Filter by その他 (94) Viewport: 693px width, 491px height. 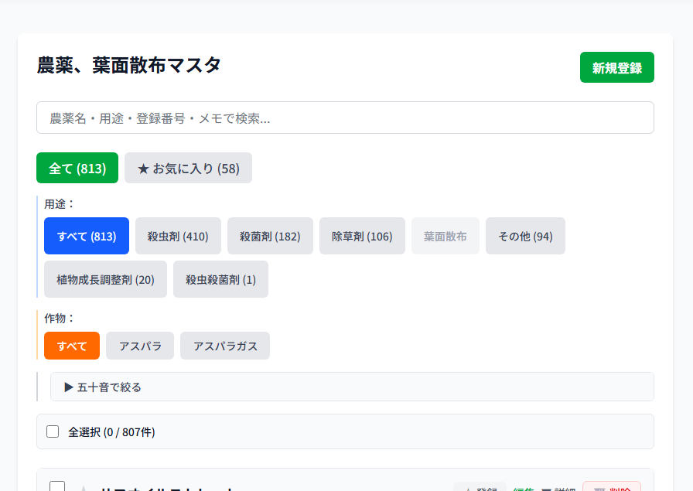tap(525, 236)
